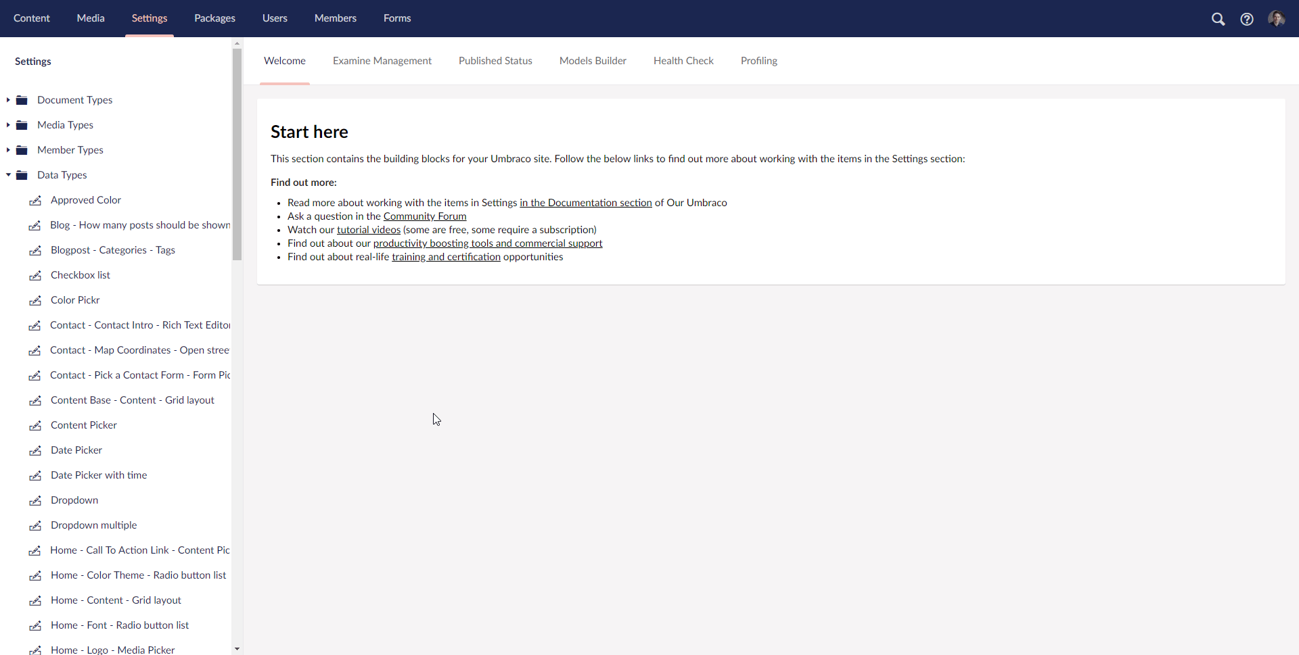Click the edit icon beside Dropdown multiple
The width and height of the screenshot is (1299, 655).
[35, 526]
